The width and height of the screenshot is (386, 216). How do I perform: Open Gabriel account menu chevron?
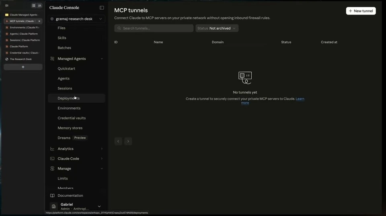coord(99,206)
